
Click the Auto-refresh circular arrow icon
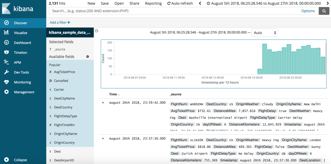[x=169, y=3]
